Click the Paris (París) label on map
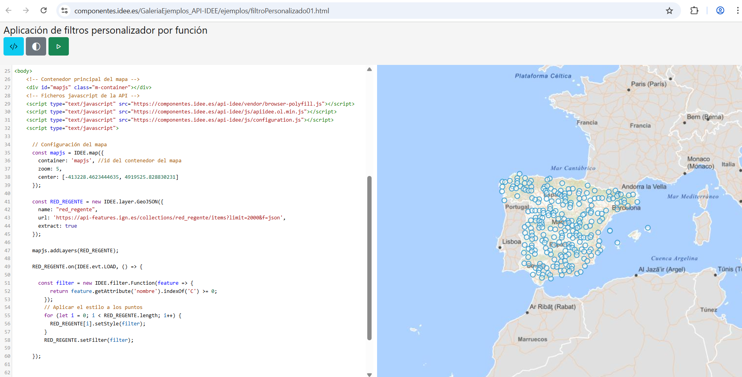Screen dimensions: 742x377 click(x=649, y=84)
